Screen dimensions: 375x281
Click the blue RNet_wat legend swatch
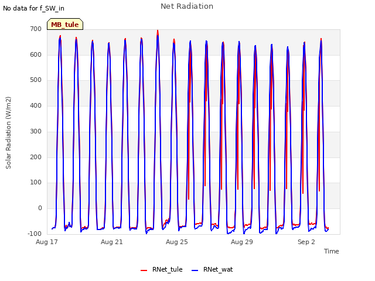[195, 270]
